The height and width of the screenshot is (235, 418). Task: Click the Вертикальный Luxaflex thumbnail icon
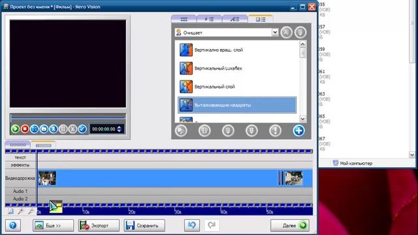pyautogui.click(x=186, y=68)
